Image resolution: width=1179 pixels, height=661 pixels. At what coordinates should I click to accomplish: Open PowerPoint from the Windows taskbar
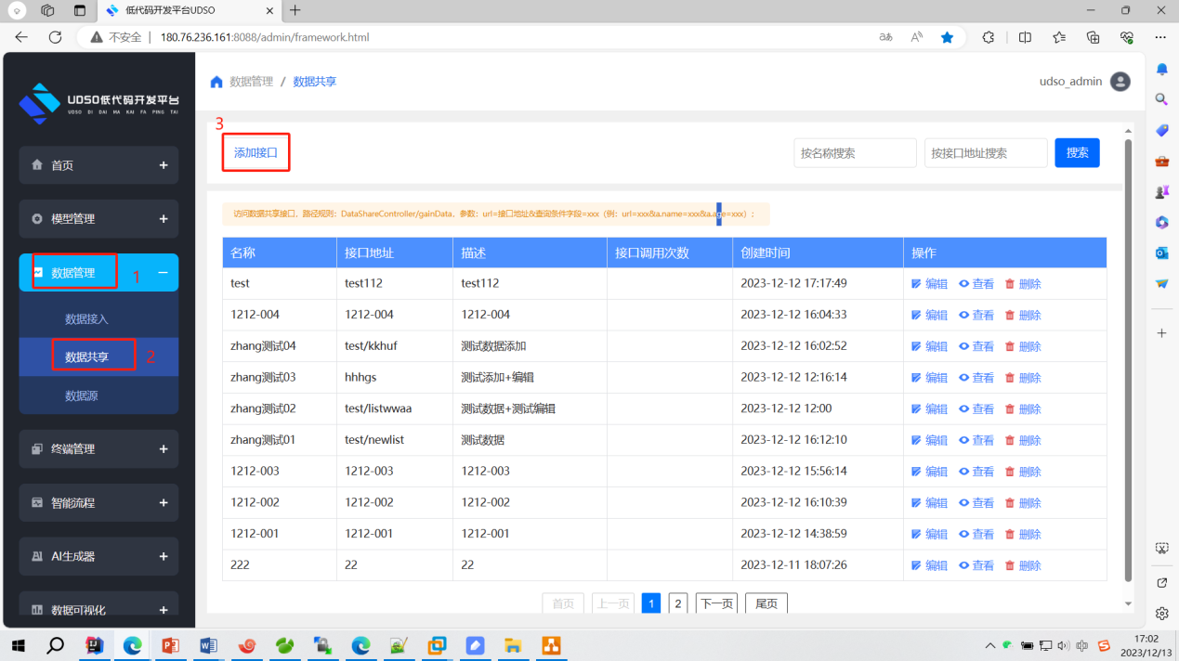[170, 645]
